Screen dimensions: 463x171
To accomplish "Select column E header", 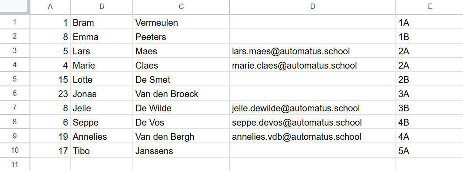I will coord(429,7).
